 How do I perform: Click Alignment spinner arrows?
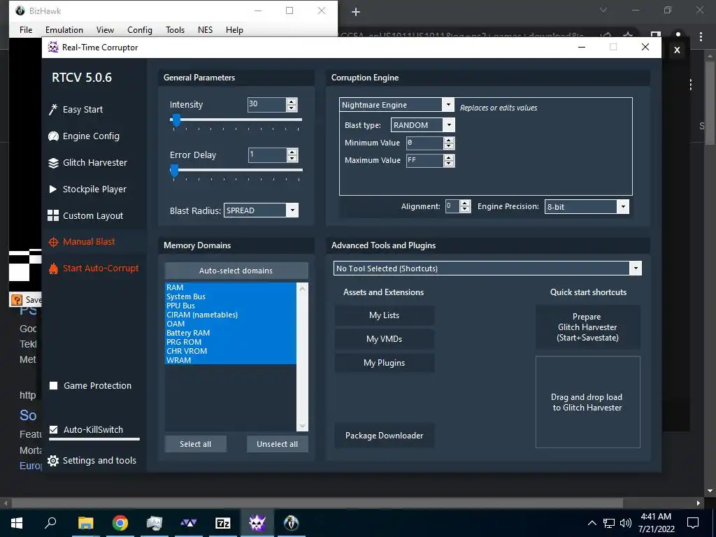point(465,206)
